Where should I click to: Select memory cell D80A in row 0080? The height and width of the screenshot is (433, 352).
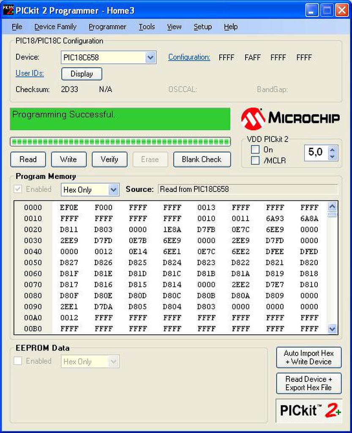pyautogui.click(x=240, y=296)
